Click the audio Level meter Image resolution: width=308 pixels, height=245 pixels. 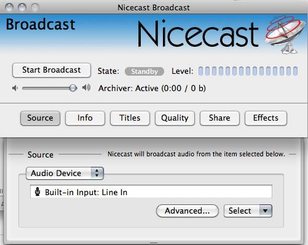pos(248,71)
